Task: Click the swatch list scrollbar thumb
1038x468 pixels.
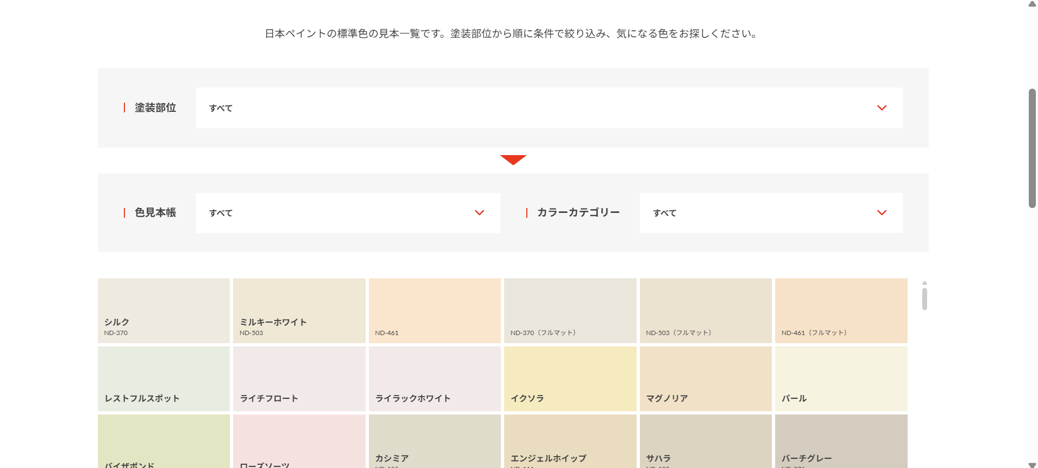Action: pyautogui.click(x=924, y=299)
